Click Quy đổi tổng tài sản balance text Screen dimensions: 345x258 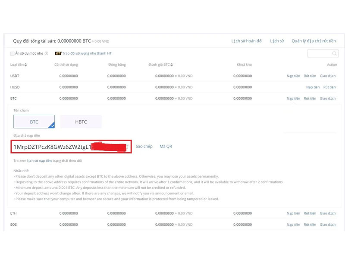tap(61, 41)
